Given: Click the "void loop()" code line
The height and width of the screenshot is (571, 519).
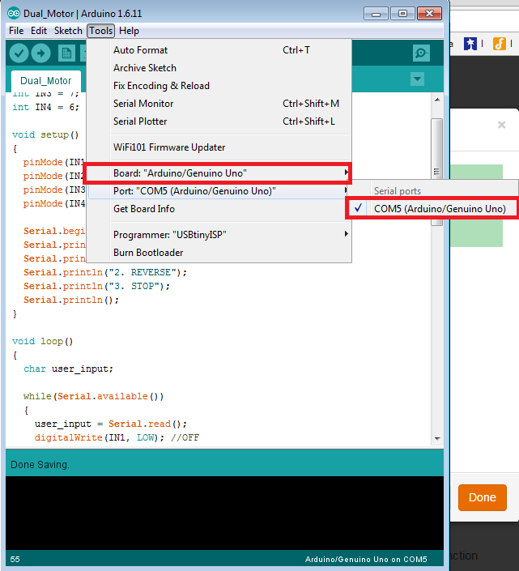Looking at the screenshot, I should (43, 342).
